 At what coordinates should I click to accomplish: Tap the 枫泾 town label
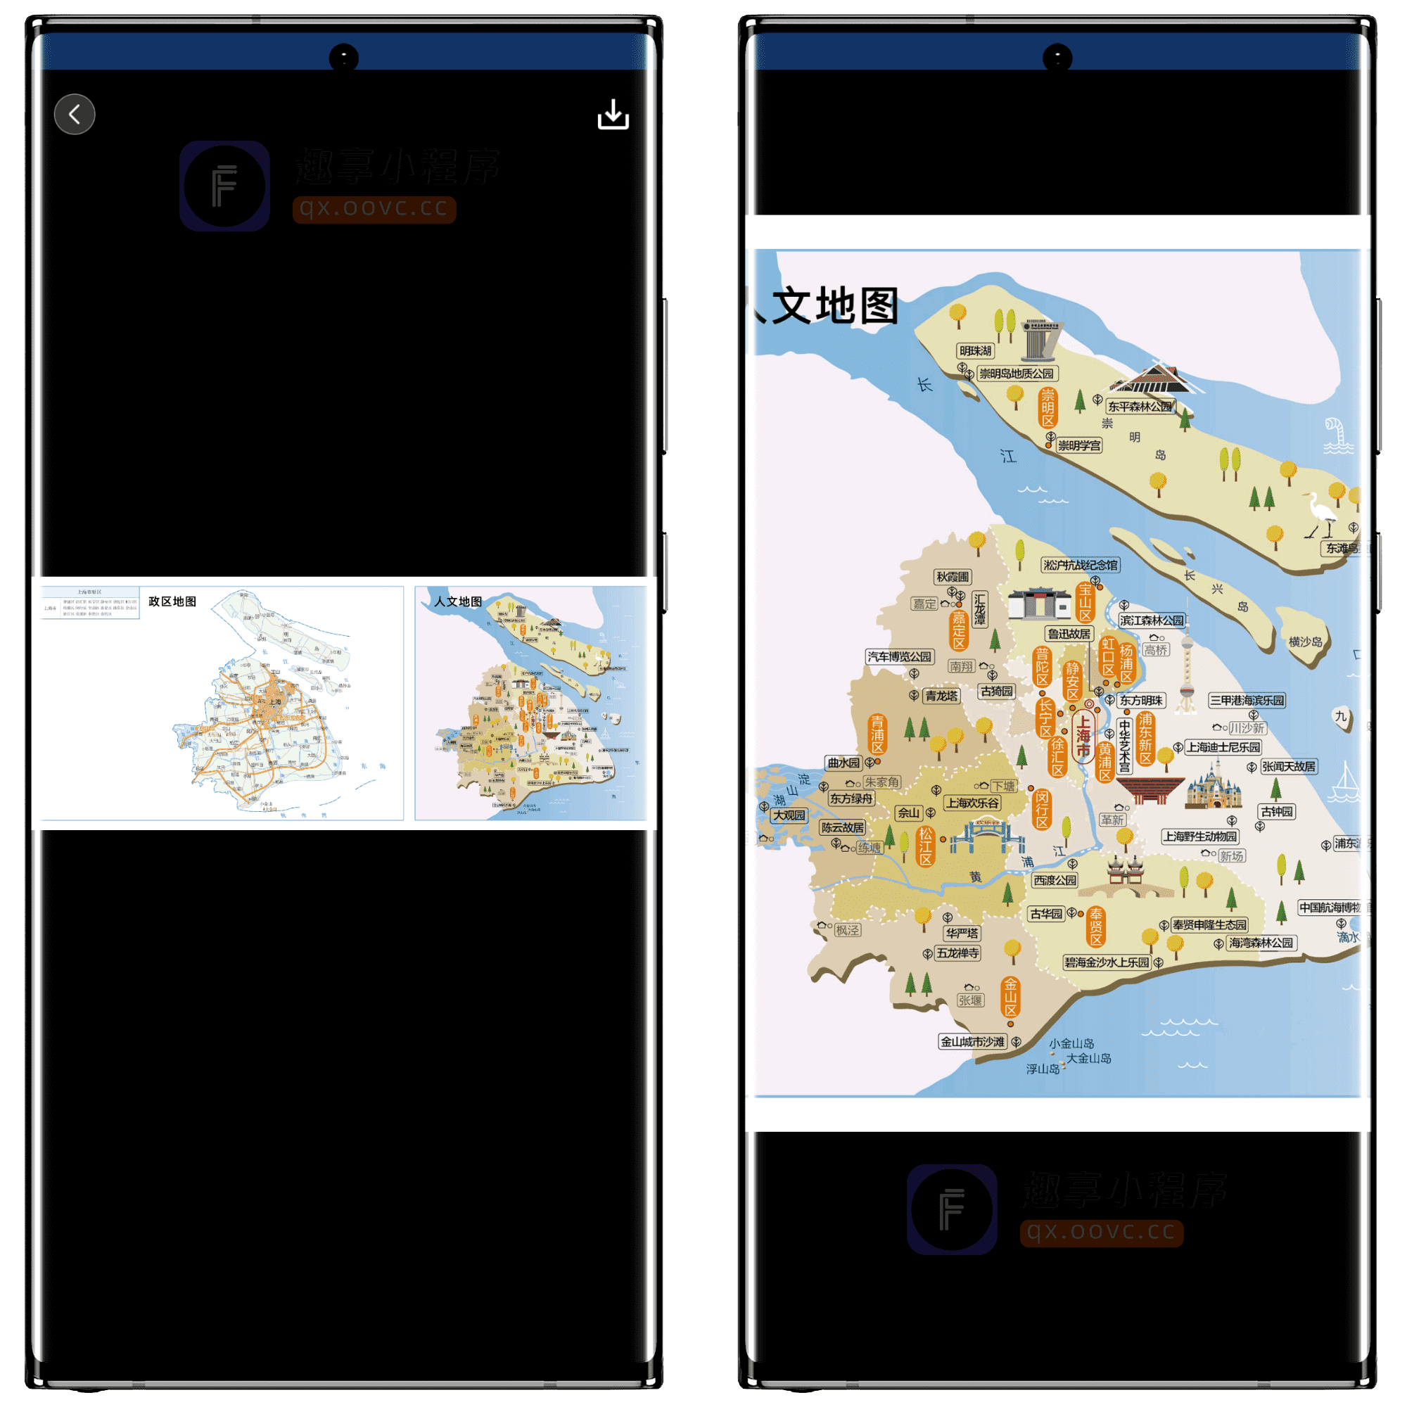[x=847, y=931]
